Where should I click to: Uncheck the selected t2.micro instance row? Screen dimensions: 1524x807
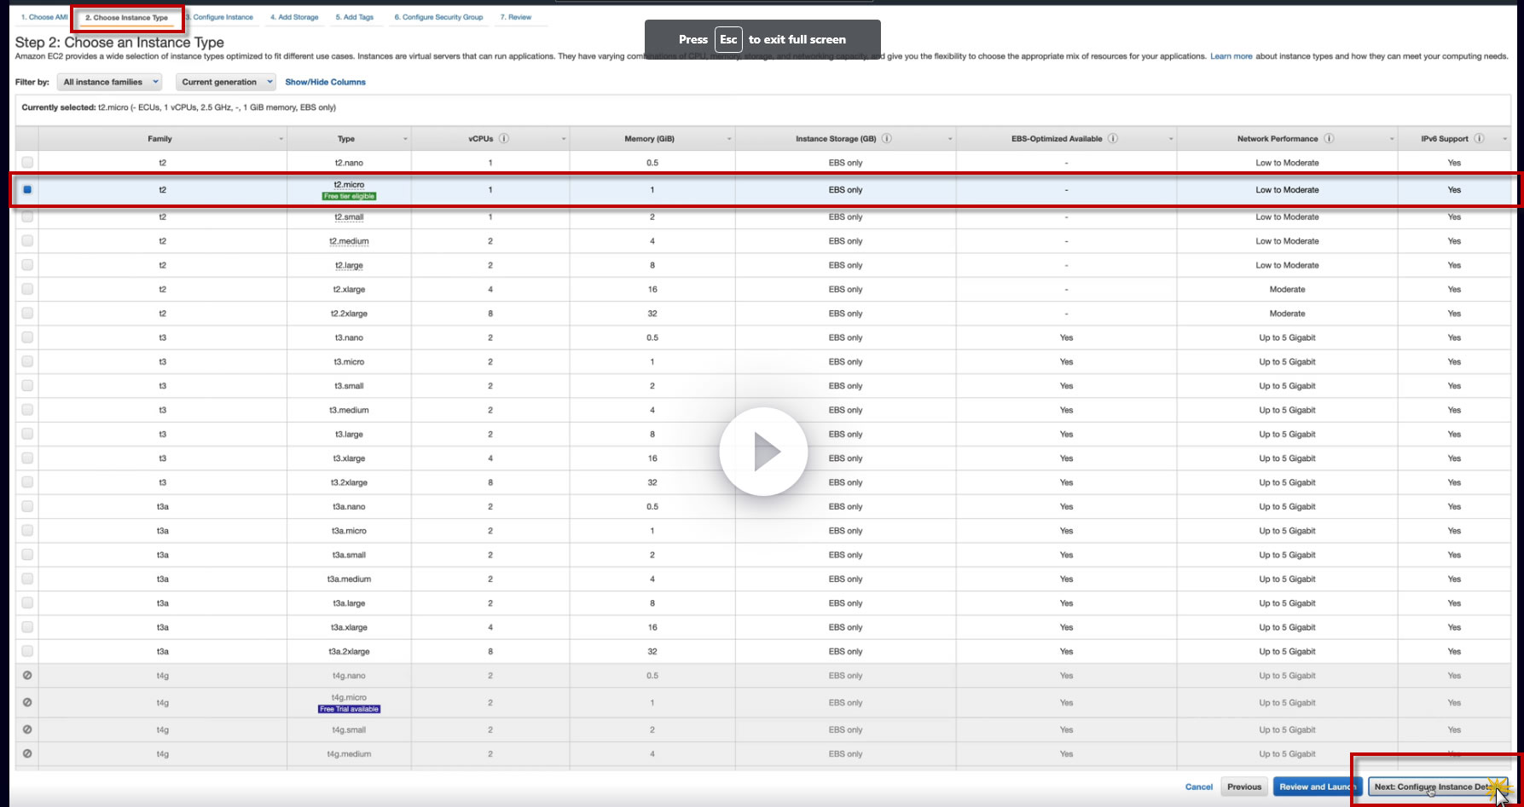[27, 189]
